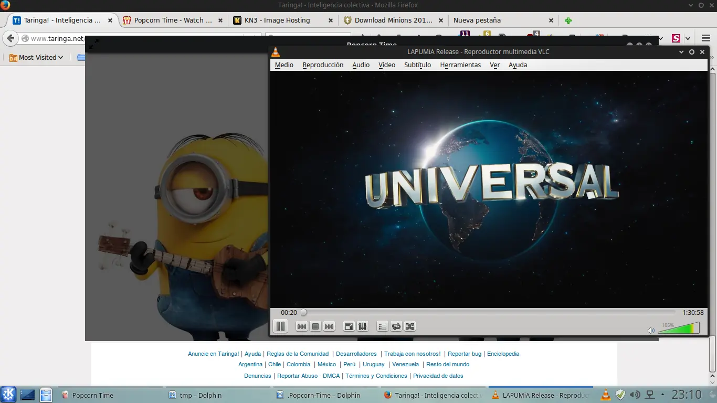Select Argentina country link
This screenshot has width=717, height=403.
tap(250, 365)
